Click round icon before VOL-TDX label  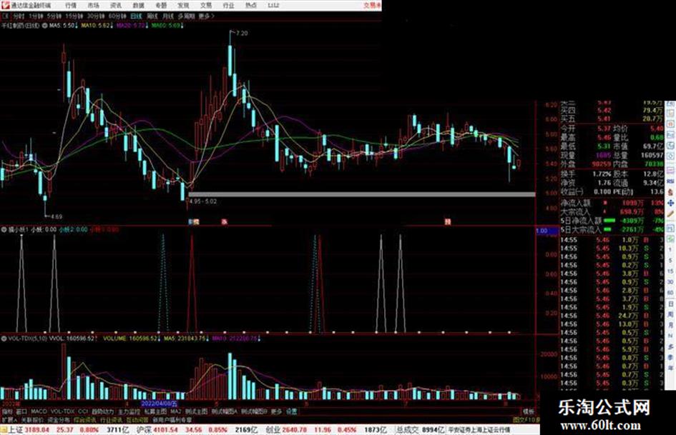(4, 339)
